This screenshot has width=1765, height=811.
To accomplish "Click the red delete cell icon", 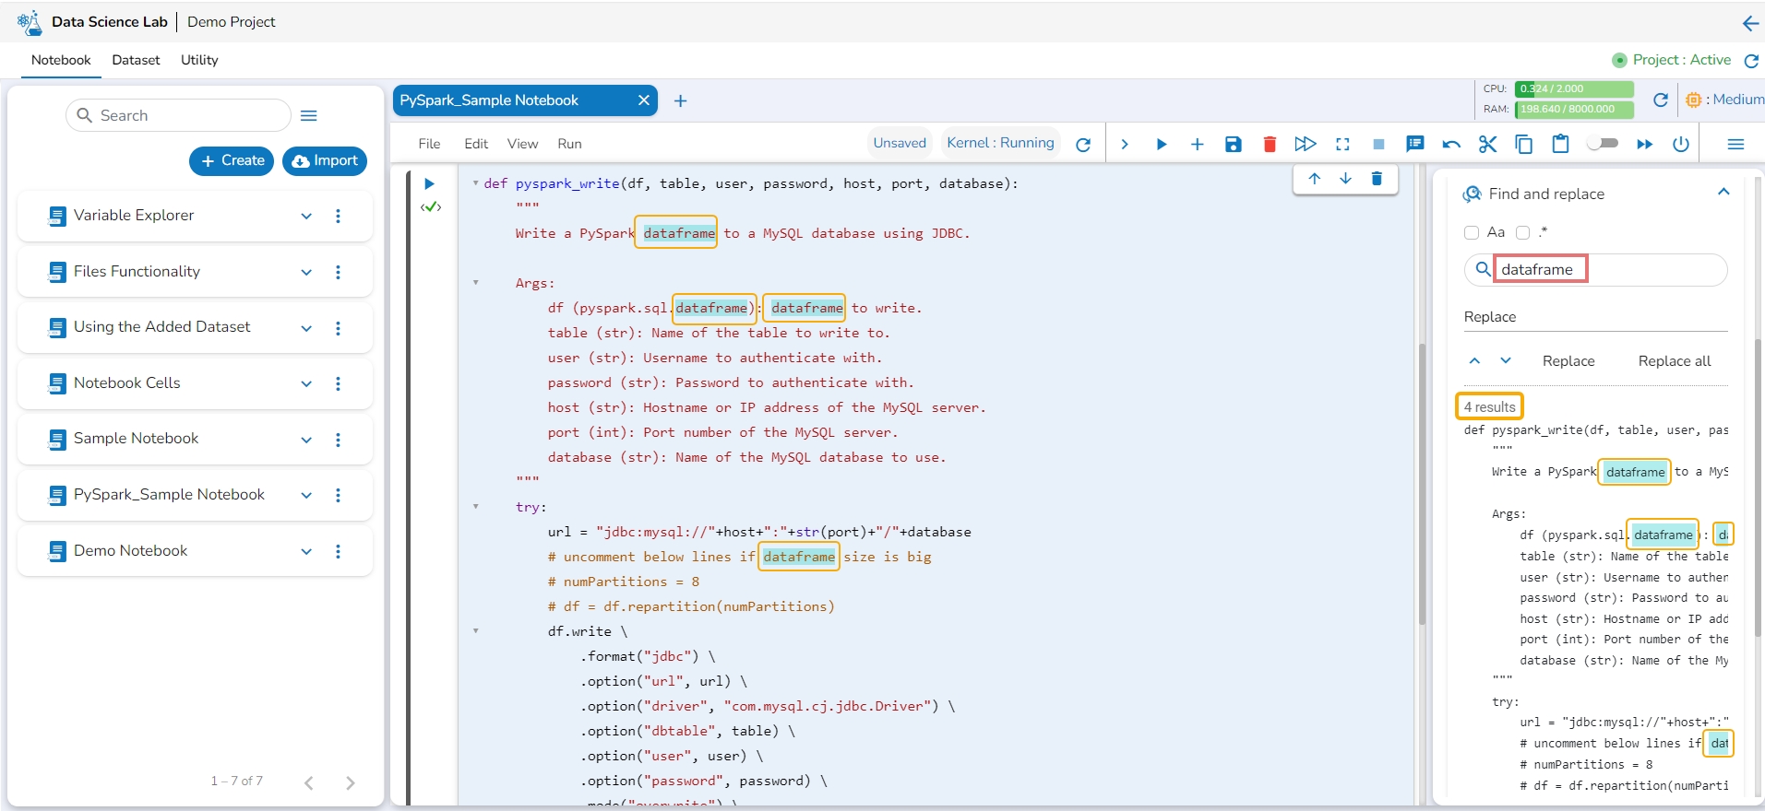I will [1270, 144].
